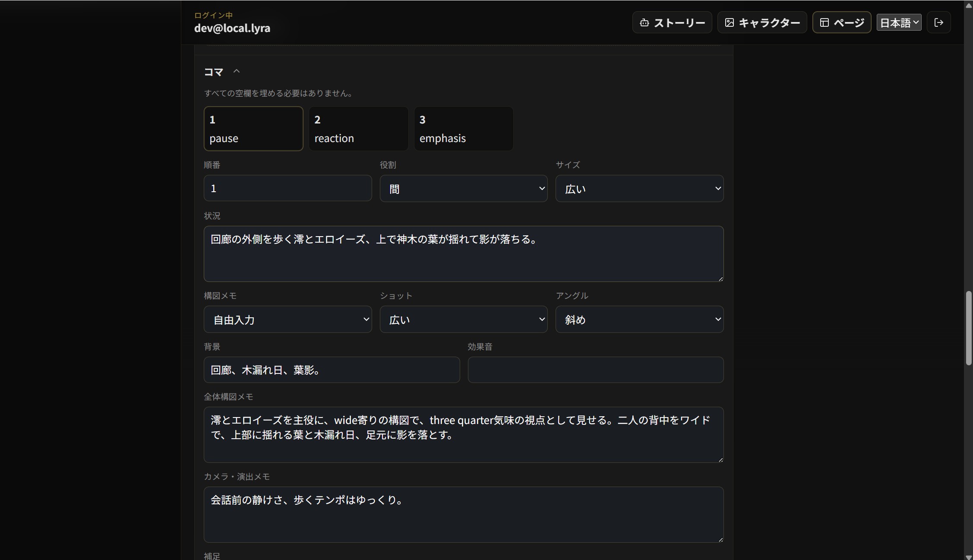This screenshot has width=973, height=560.
Task: Select panel 2 reaction card
Action: pos(358,129)
